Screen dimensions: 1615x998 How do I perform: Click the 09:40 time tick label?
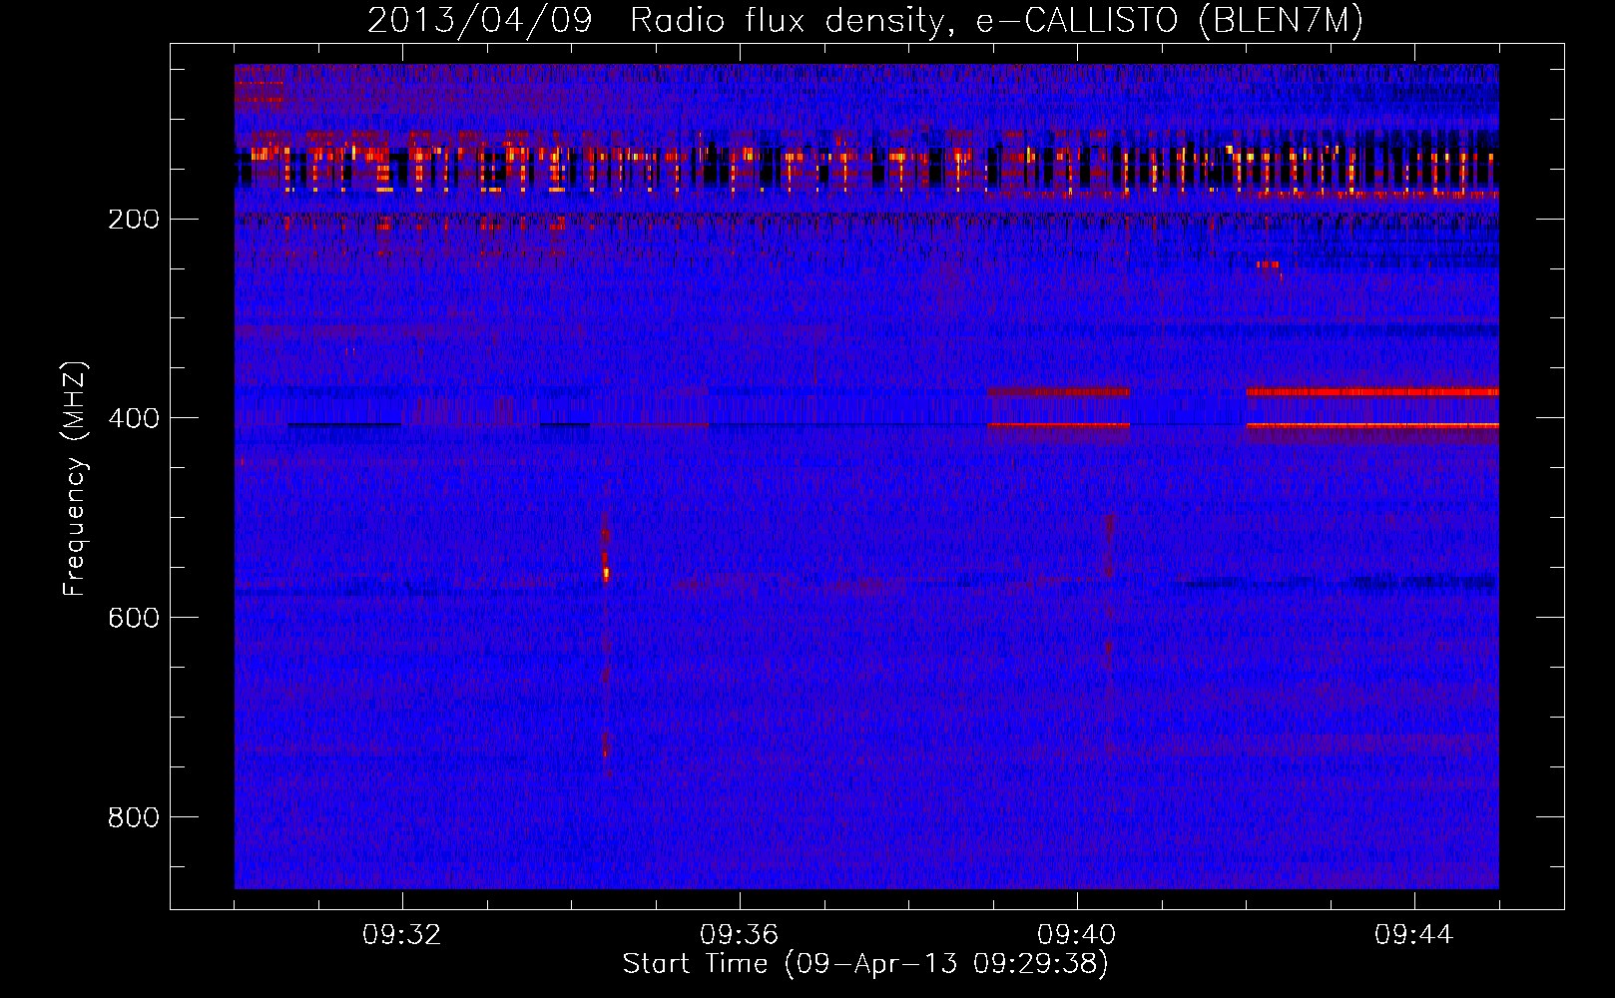click(x=1076, y=935)
